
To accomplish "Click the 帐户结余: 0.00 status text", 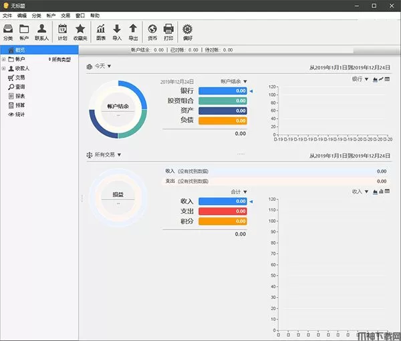I will (x=147, y=50).
